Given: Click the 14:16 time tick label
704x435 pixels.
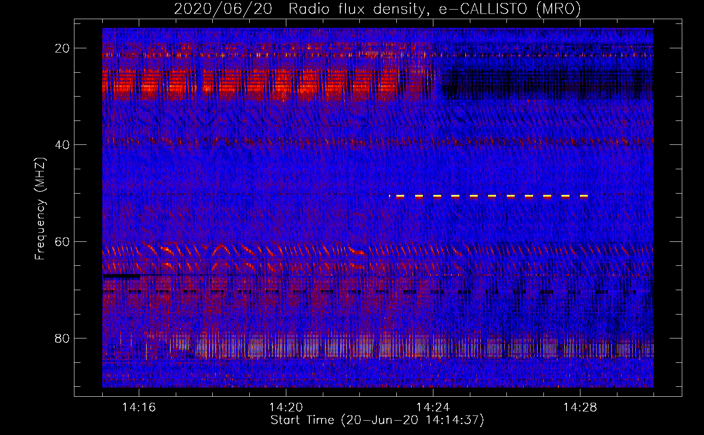Looking at the screenshot, I should tap(139, 408).
